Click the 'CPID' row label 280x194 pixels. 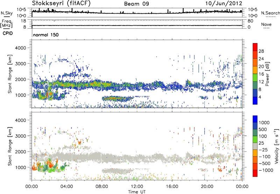click(8, 33)
